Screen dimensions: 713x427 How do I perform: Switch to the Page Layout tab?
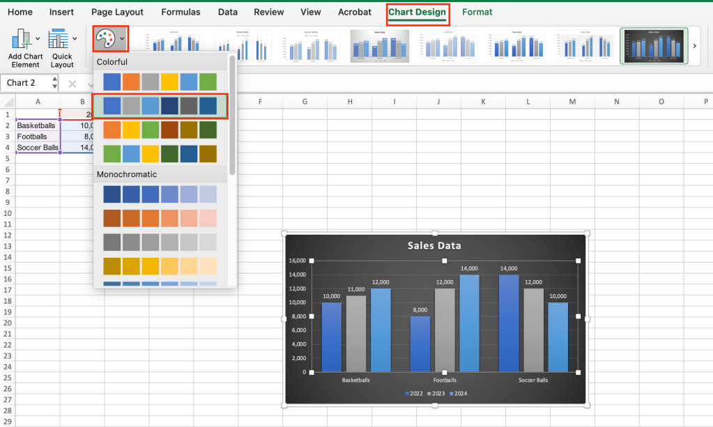[x=117, y=13]
